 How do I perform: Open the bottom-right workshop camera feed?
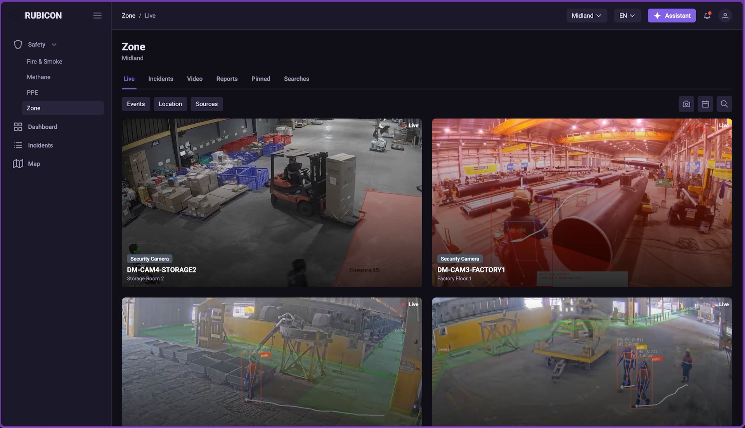pos(582,362)
